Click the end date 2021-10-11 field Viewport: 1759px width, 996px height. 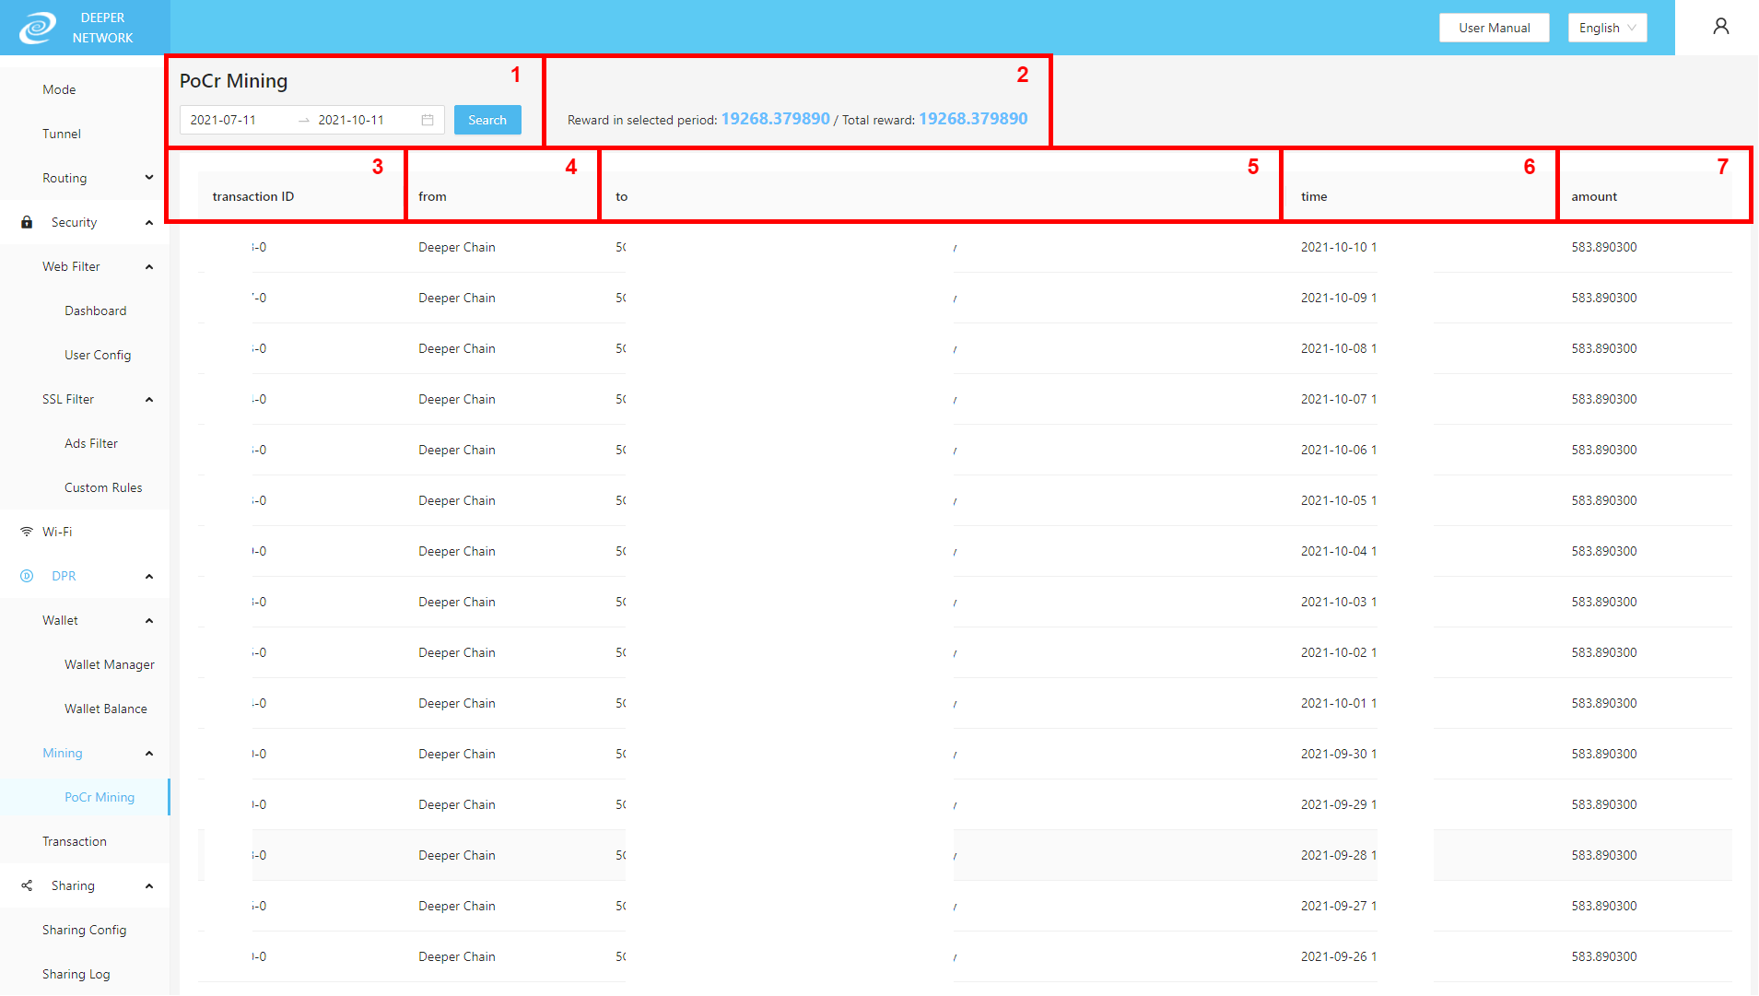(x=351, y=120)
